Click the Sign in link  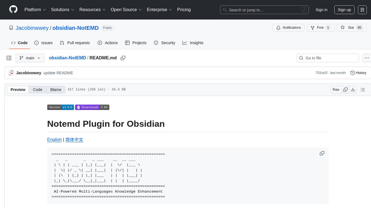321,10
